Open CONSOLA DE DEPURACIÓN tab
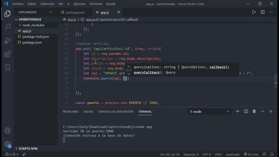This screenshot has height=157, width=279. click(116, 112)
